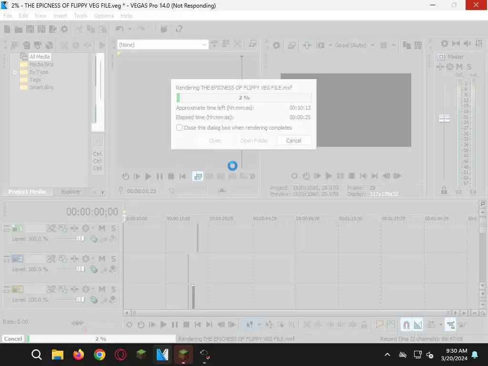Image resolution: width=488 pixels, height=366 pixels.
Task: Solo track 2
Action: tap(113, 259)
